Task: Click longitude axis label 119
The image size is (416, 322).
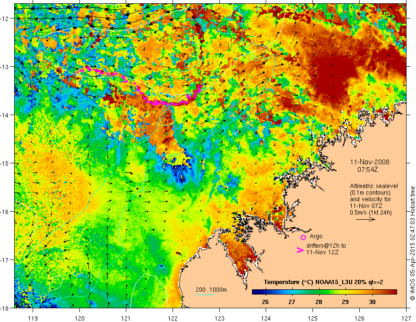Action: [33, 318]
